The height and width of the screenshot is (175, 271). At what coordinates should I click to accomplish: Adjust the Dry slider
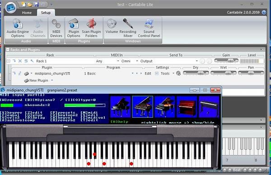pyautogui.click(x=196, y=73)
